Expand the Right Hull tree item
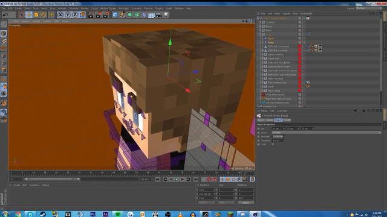 pos(262,58)
